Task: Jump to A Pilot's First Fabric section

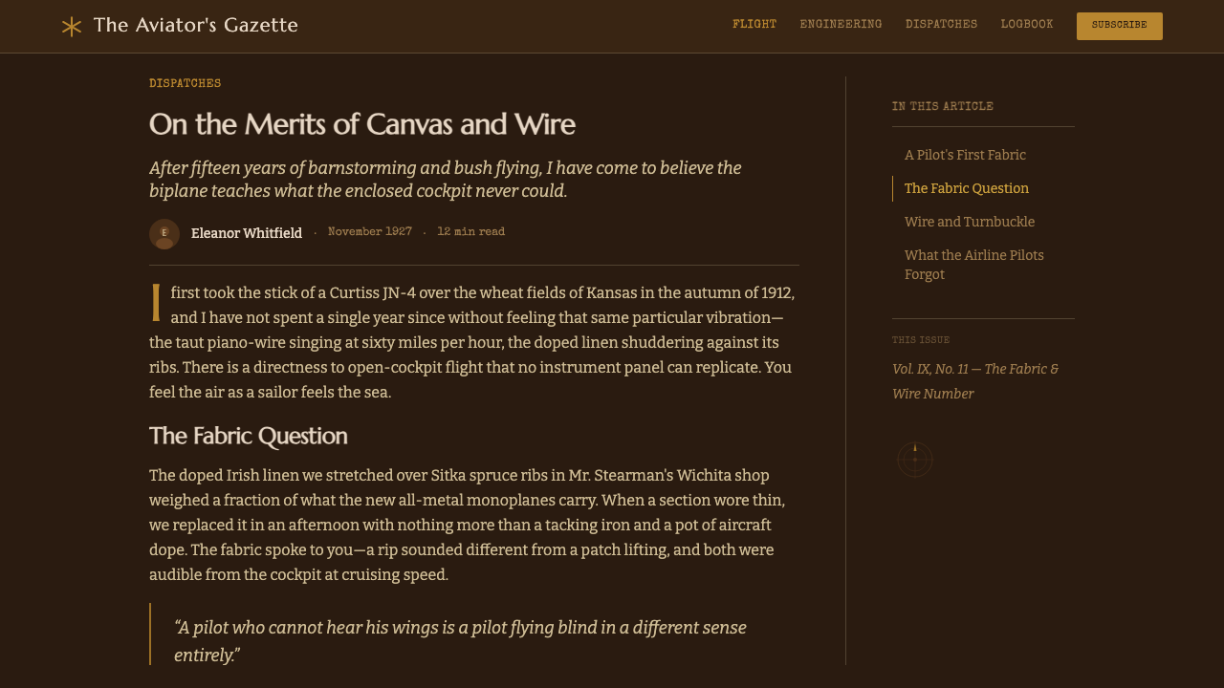Action: pos(965,155)
